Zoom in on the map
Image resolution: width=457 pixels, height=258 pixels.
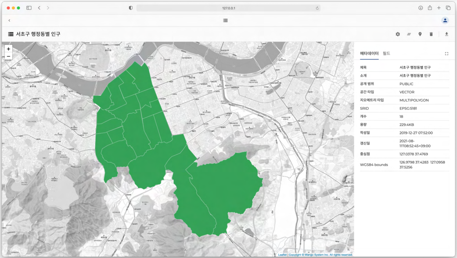point(9,49)
